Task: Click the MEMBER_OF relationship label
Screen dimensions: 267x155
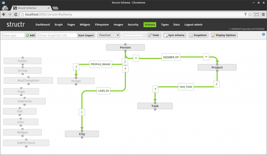Action: (x=171, y=57)
